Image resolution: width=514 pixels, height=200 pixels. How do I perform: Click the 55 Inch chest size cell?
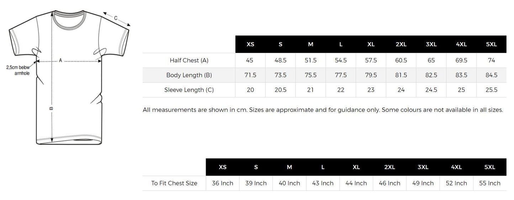489,183
